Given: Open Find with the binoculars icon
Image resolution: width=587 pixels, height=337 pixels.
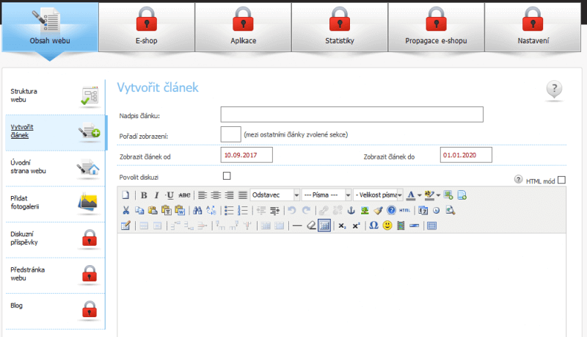Looking at the screenshot, I should point(197,211).
